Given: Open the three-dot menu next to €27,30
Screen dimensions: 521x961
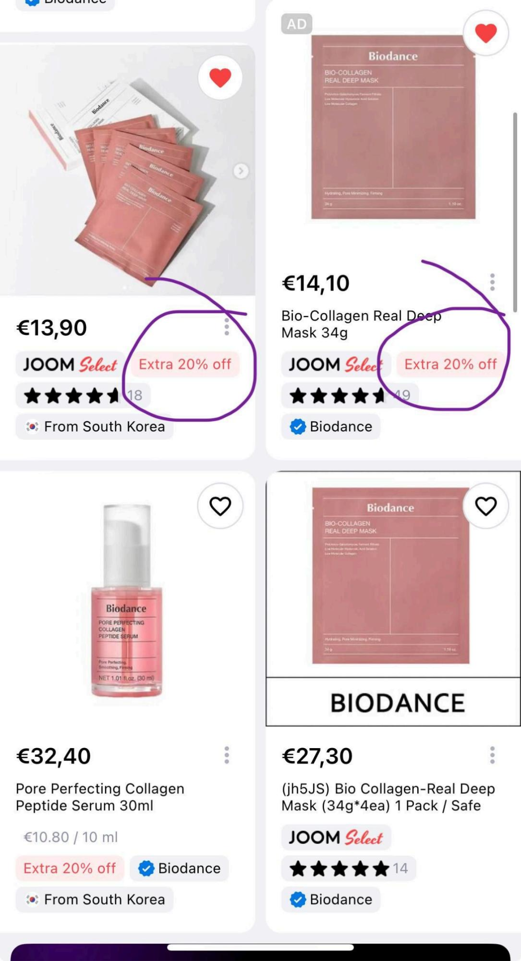Looking at the screenshot, I should tap(492, 755).
